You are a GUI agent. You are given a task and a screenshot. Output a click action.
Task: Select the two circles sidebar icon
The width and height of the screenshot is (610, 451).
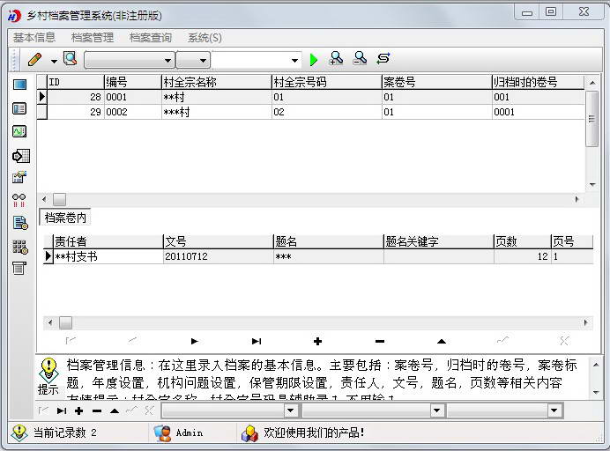tap(19, 200)
